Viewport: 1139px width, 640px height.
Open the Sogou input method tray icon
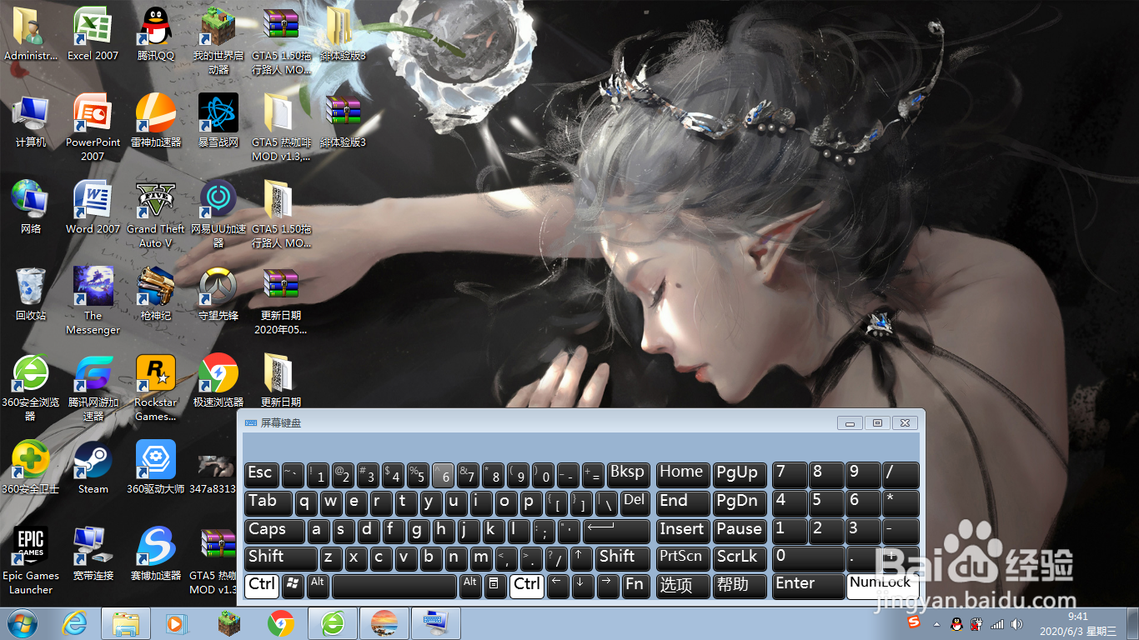(x=914, y=622)
